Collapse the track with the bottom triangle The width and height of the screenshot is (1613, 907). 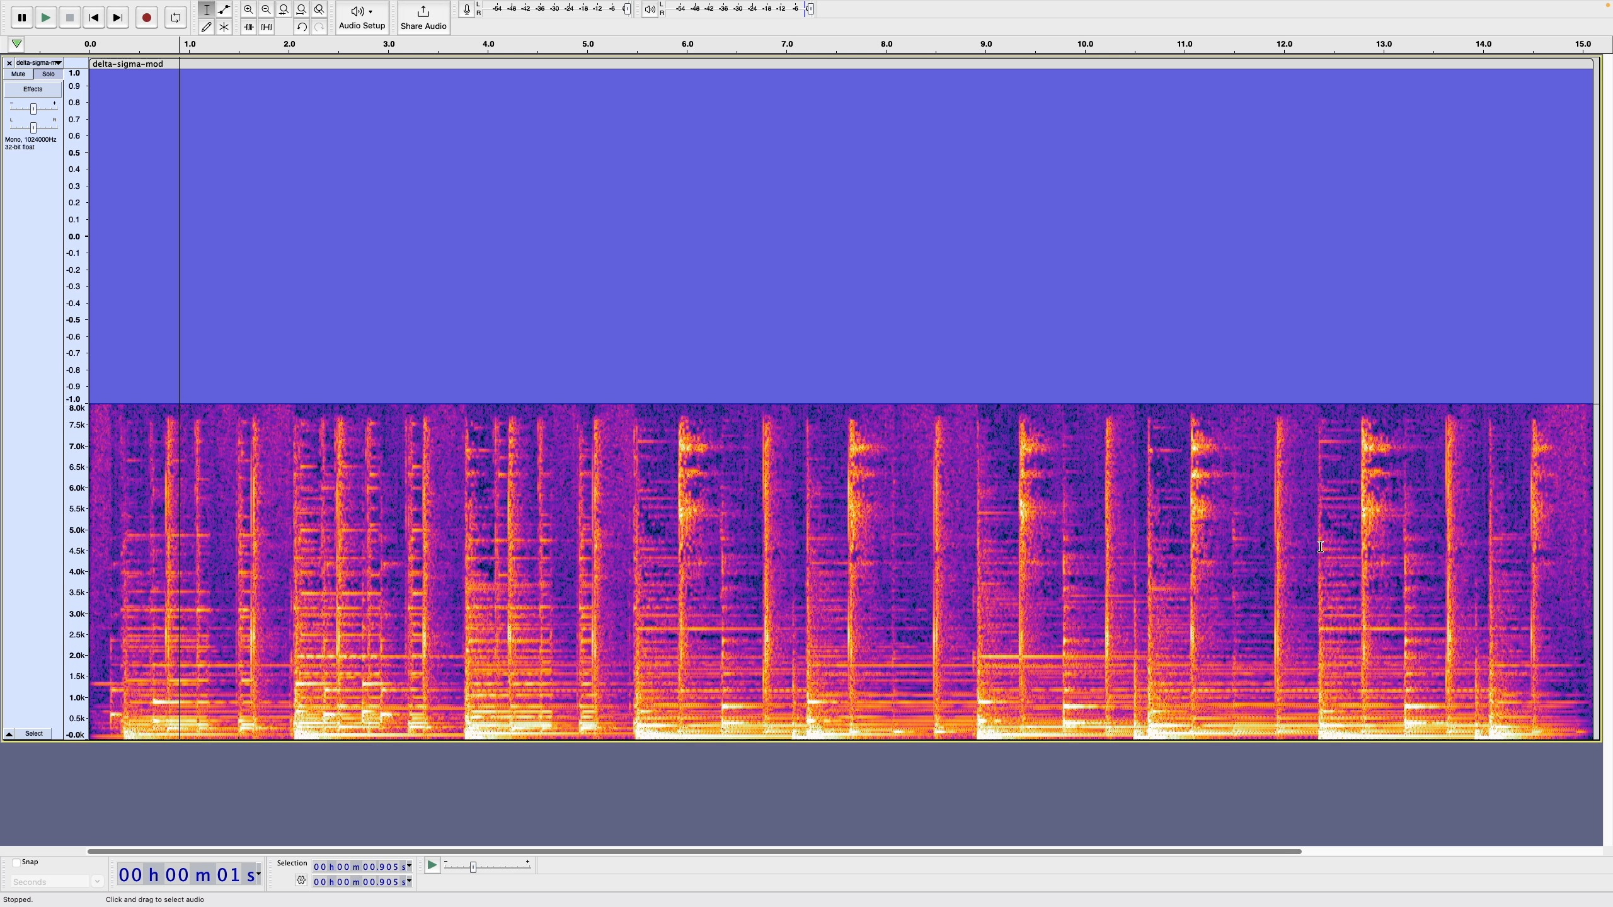[x=9, y=734]
